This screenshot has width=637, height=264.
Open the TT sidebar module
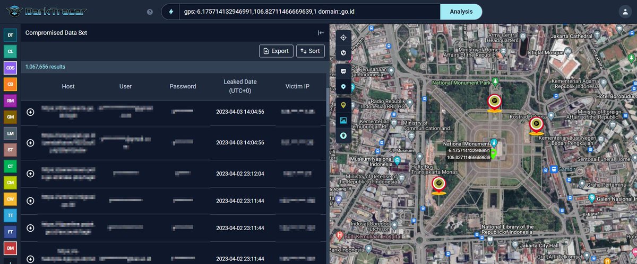[10, 215]
